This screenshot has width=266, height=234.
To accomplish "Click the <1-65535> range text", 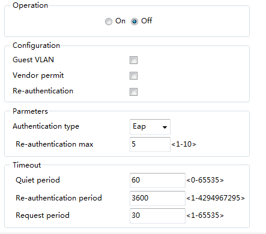I will click(205, 215).
